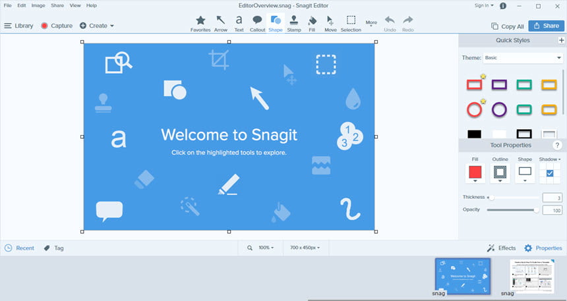The width and height of the screenshot is (567, 301).
Task: Open the Favorites tool
Action: (x=200, y=24)
